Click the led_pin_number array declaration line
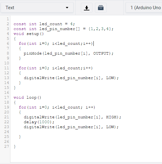Image resolution: width=162 pixels, height=164 pixels. point(63,29)
